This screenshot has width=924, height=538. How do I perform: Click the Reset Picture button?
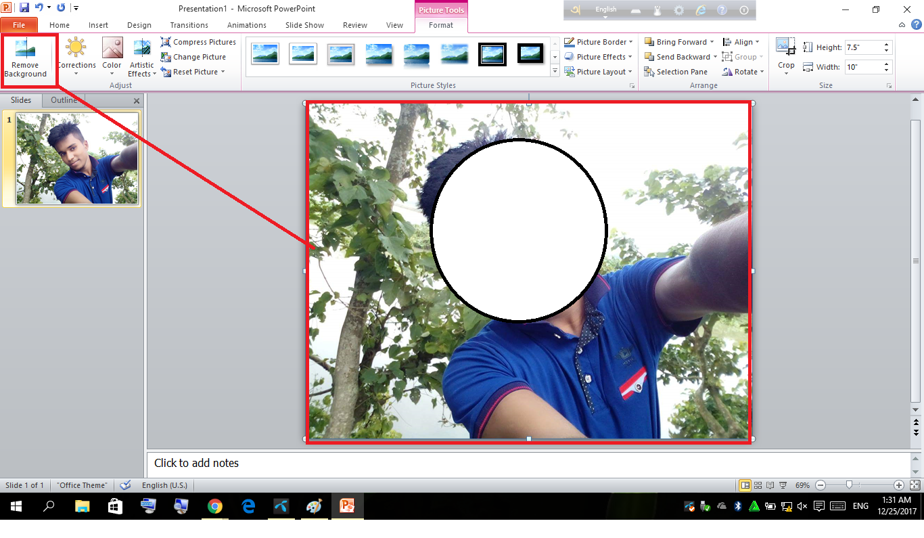[x=192, y=72]
